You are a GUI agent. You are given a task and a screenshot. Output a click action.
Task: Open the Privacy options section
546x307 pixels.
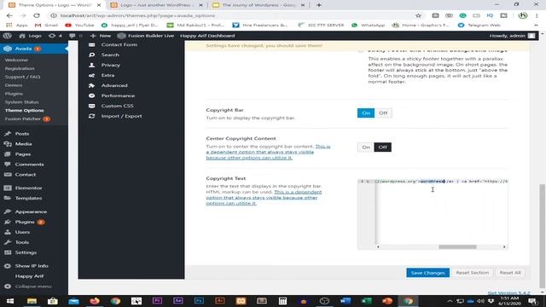(110, 65)
